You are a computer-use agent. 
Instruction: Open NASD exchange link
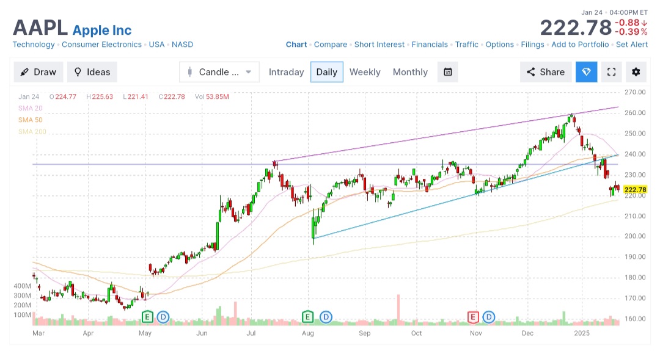coord(182,45)
